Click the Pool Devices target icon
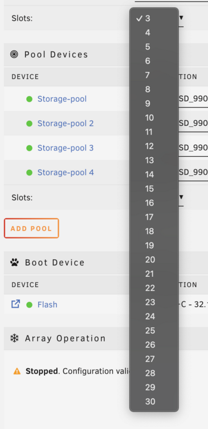208x429 pixels. coord(14,54)
